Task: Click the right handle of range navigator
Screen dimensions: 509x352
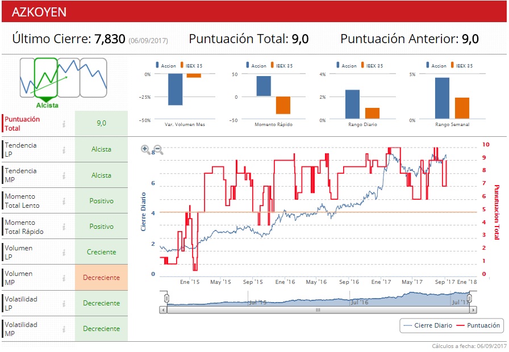Action: [x=469, y=298]
